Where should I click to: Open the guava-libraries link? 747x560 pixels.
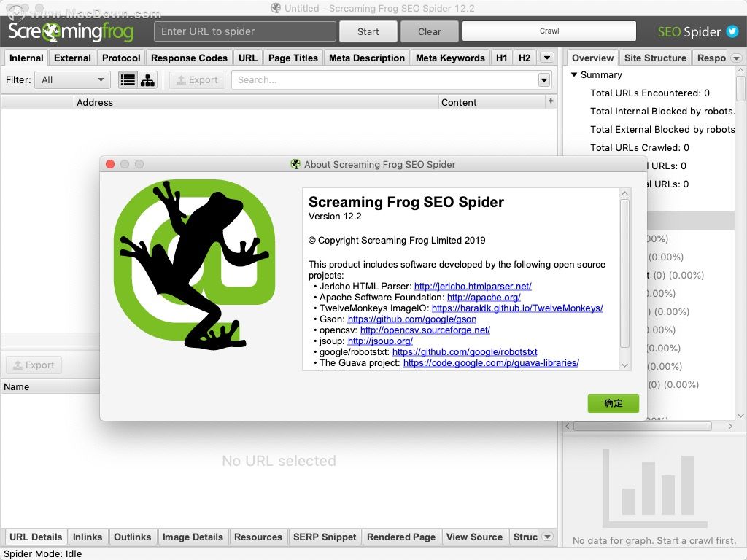tap(491, 363)
